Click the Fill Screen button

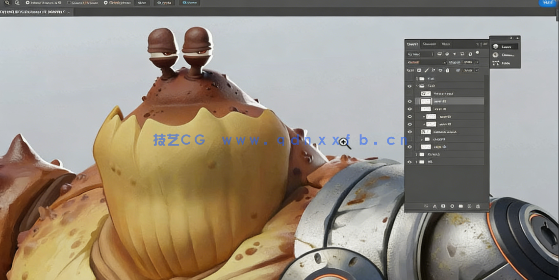(189, 2)
